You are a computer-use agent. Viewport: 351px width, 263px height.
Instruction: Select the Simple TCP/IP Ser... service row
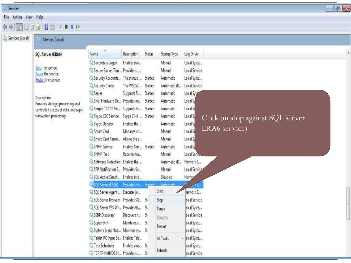pos(146,109)
